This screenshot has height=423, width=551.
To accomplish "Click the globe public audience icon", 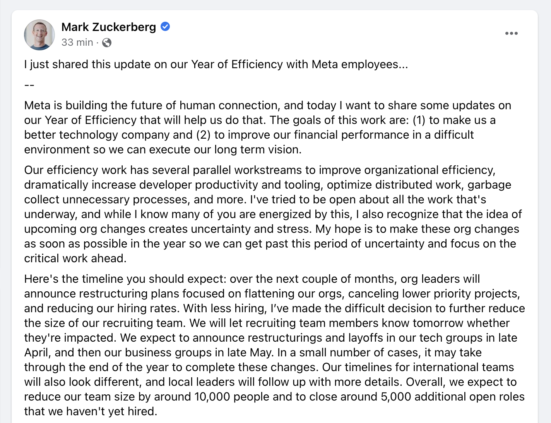I will coord(107,43).
